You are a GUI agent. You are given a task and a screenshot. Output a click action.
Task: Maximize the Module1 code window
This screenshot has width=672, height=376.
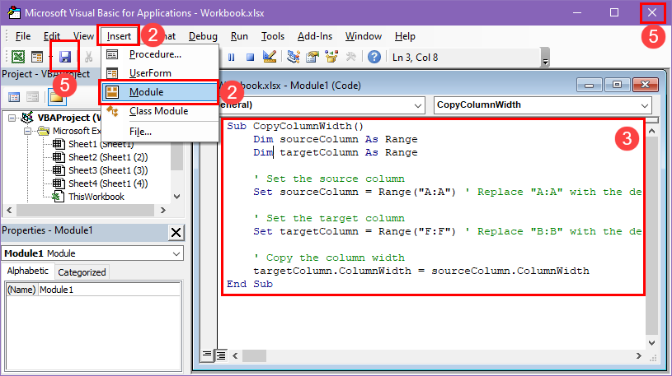coord(617,85)
